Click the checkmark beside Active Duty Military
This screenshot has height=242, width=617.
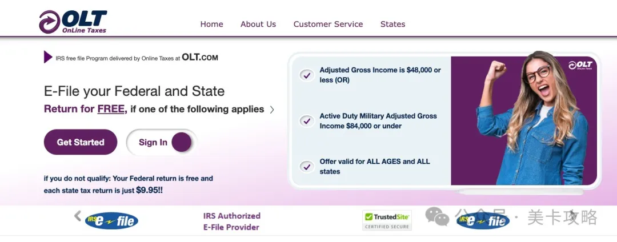307,121
